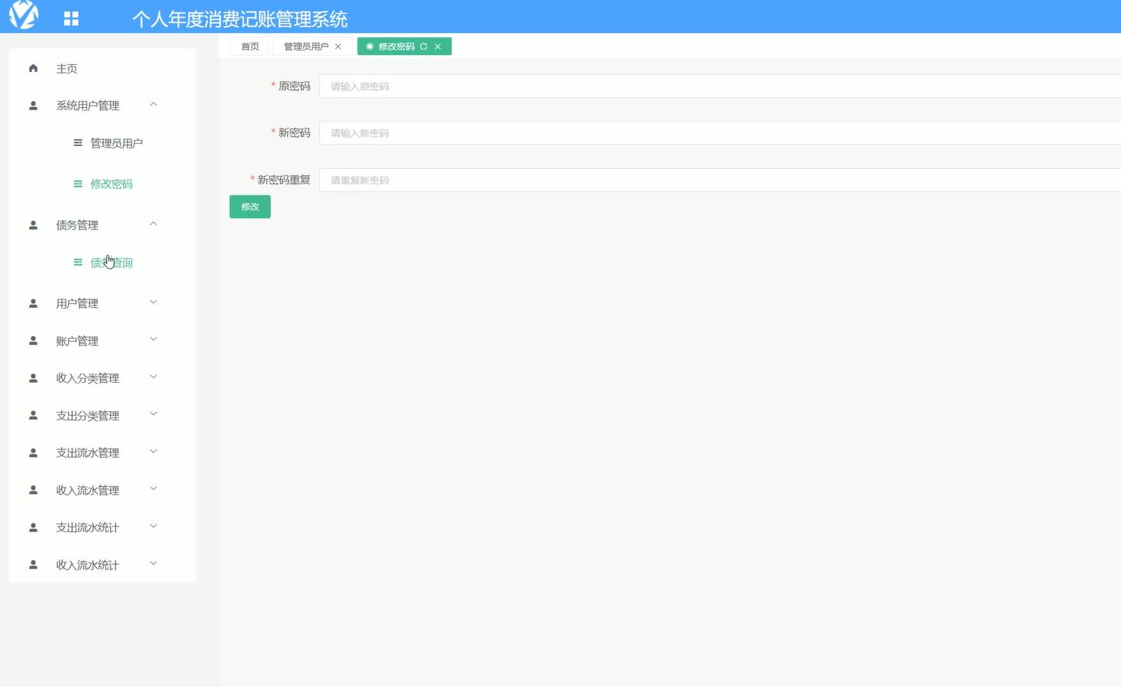
Task: Click the user icon beside 债务管理
Action: (33, 225)
